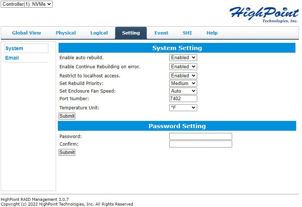Open Email settings in the sidebar
302x207 pixels.
pyautogui.click(x=12, y=58)
